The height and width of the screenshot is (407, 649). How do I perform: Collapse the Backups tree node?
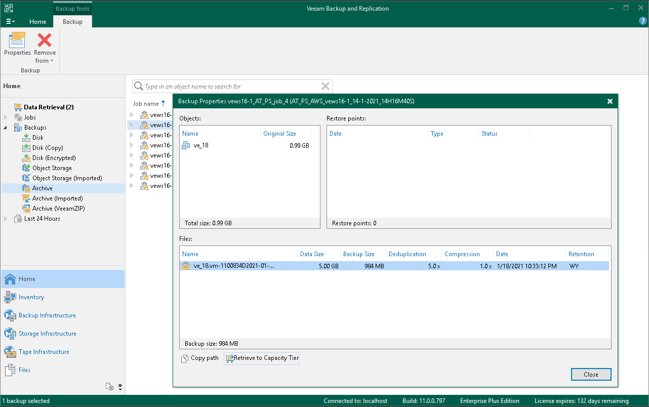pyautogui.click(x=6, y=128)
